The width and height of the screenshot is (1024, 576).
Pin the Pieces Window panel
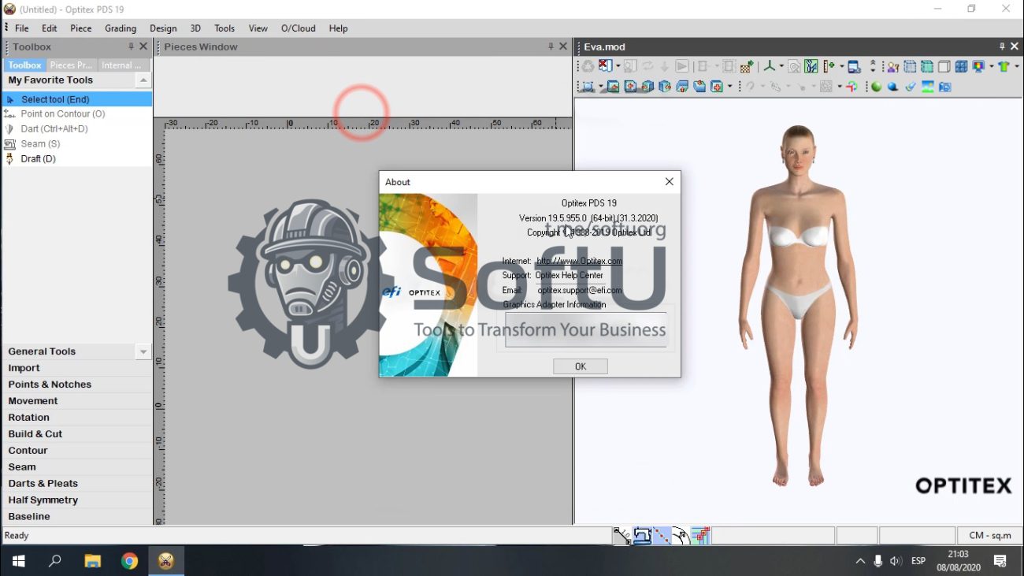(551, 46)
